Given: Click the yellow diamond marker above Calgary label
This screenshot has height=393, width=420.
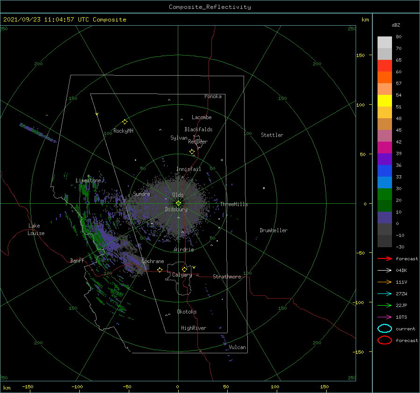Looking at the screenshot, I should click(184, 269).
